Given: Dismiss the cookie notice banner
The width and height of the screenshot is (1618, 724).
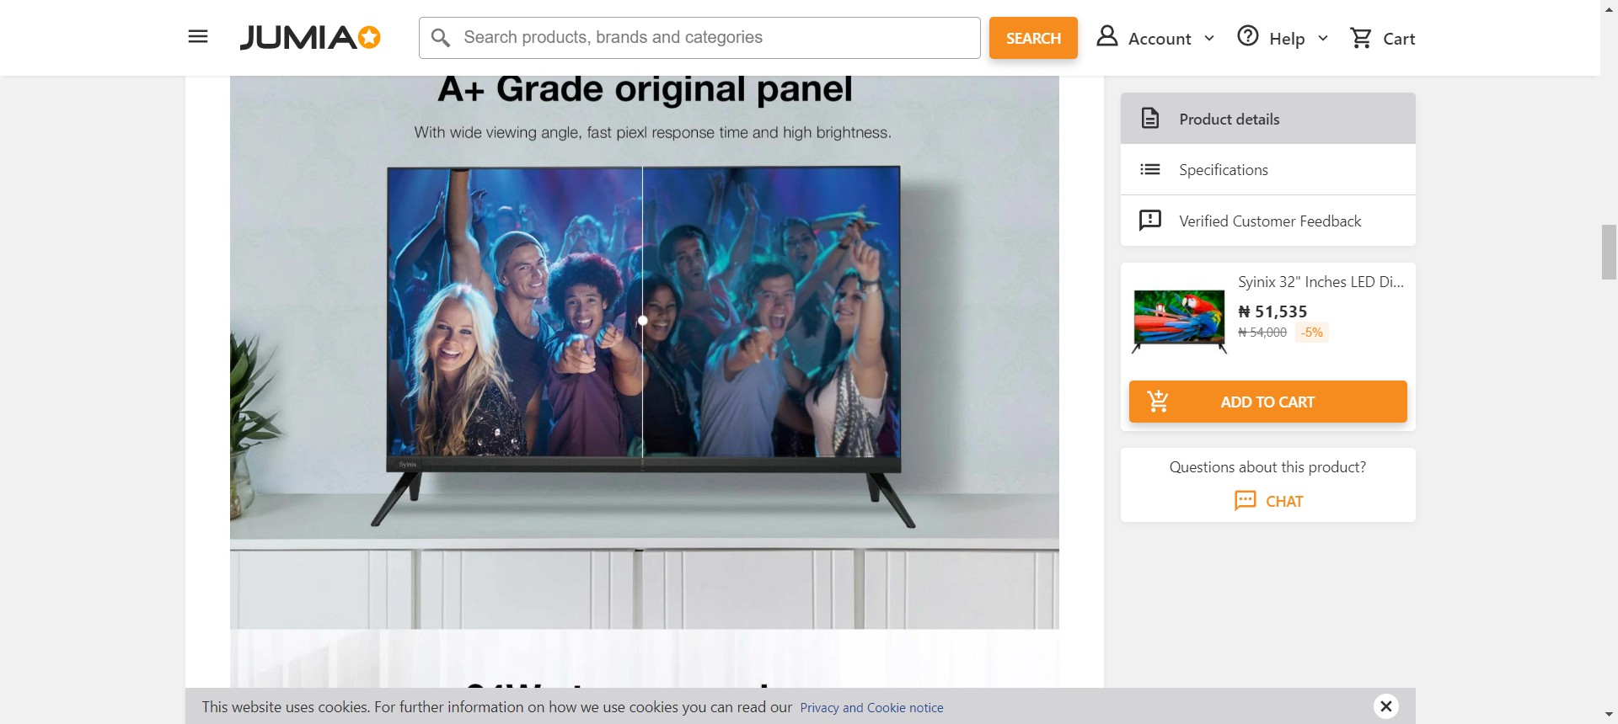Looking at the screenshot, I should pyautogui.click(x=1385, y=706).
